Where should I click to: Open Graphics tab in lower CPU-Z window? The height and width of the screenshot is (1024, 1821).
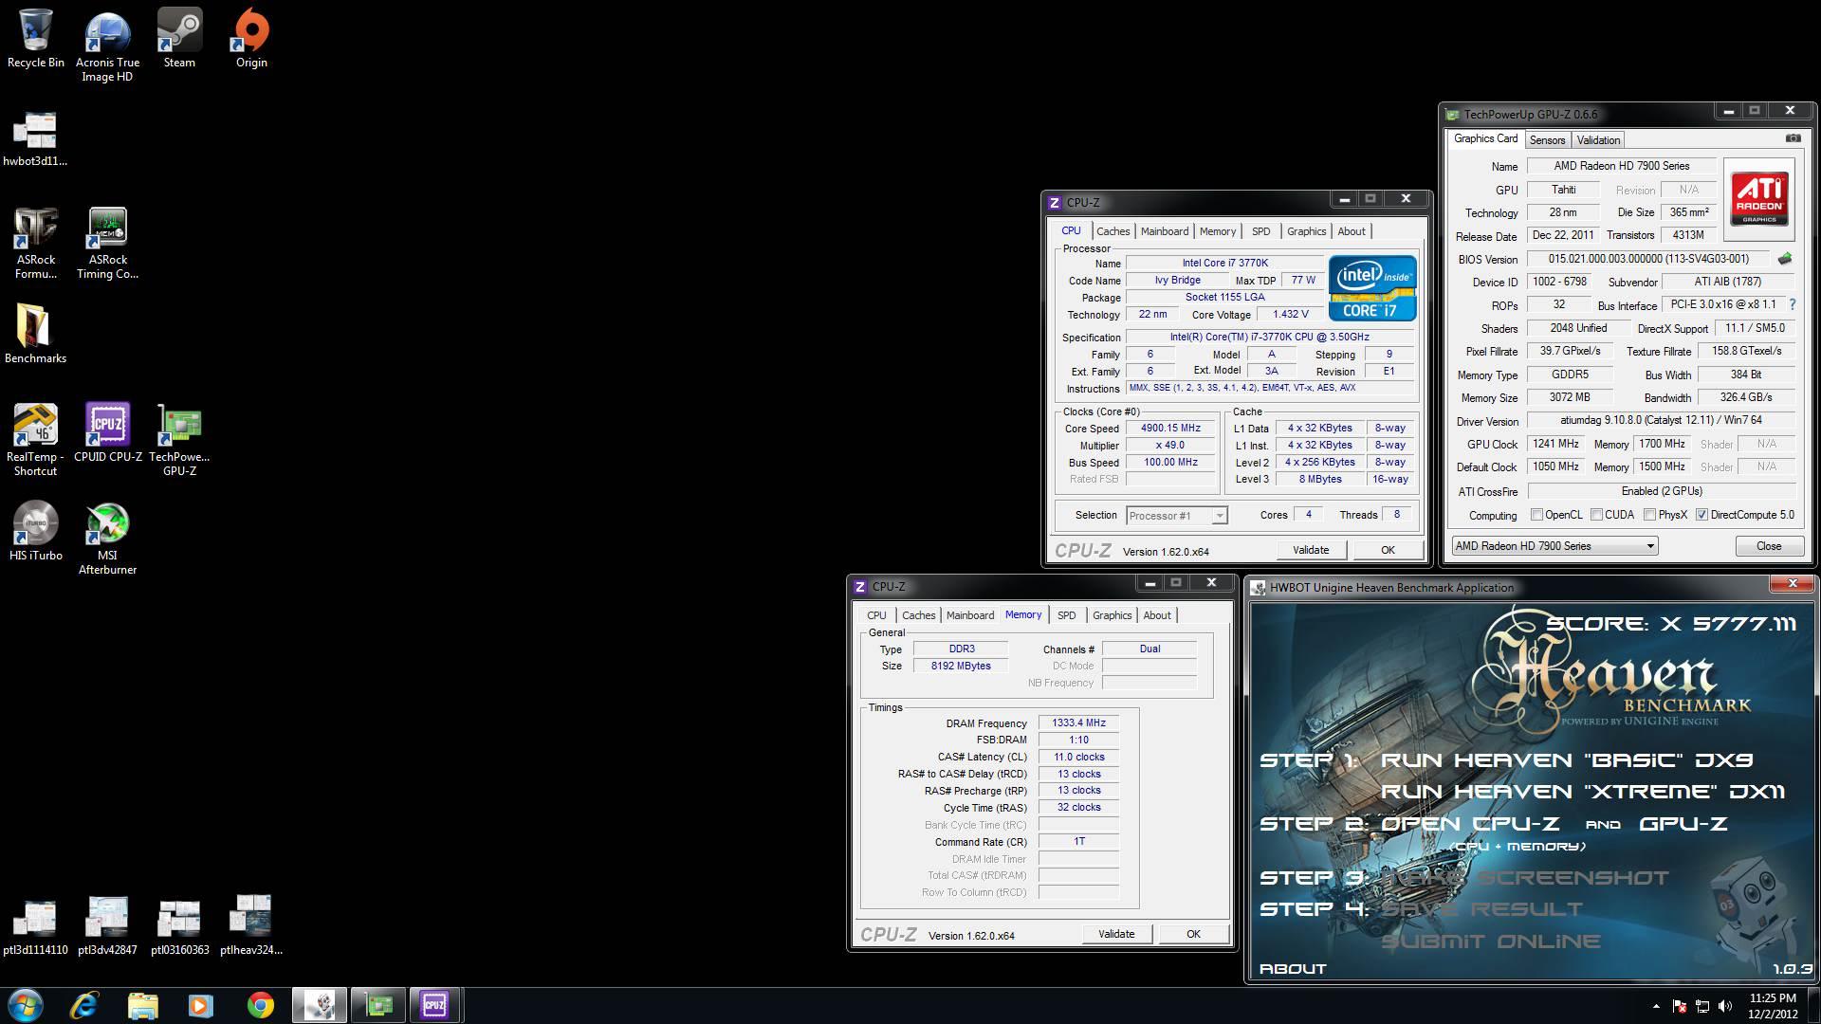pos(1112,615)
